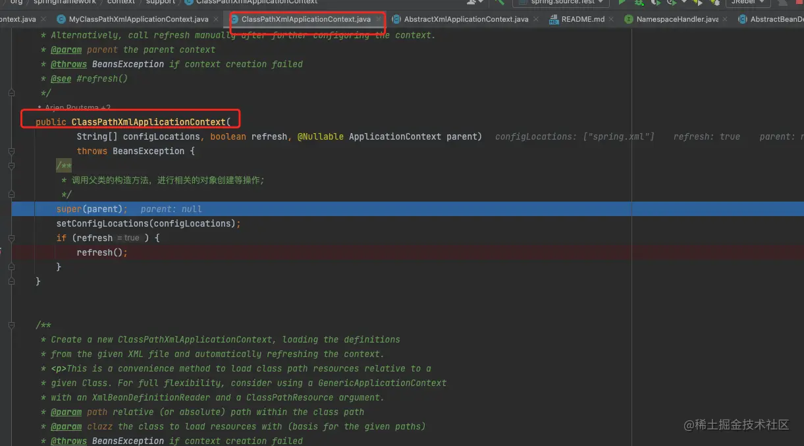Click the '= true' inlay after 'if (refresh'

coord(128,238)
